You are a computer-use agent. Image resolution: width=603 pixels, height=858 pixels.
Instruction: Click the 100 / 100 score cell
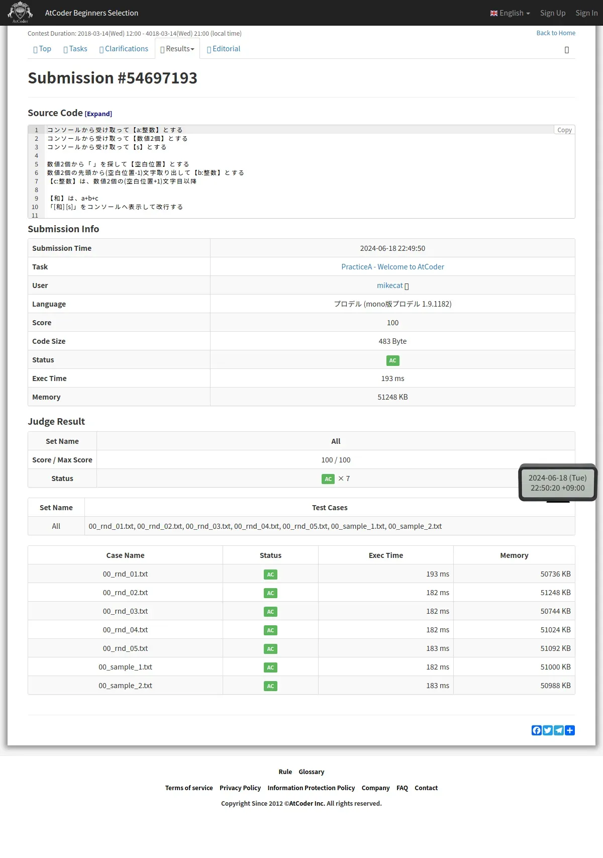[x=336, y=460]
